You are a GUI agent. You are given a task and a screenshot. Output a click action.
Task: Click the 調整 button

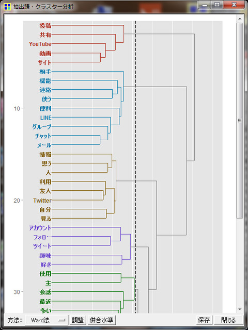click(78, 320)
